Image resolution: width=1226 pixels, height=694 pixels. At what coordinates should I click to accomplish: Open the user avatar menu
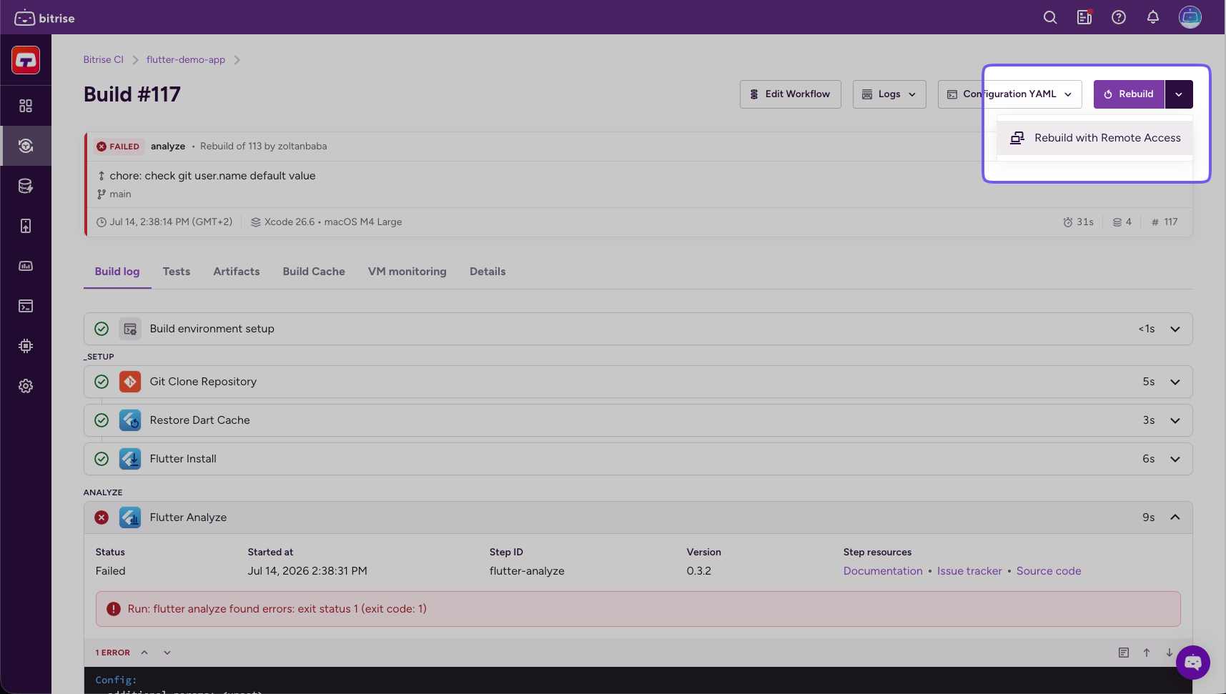pos(1190,17)
